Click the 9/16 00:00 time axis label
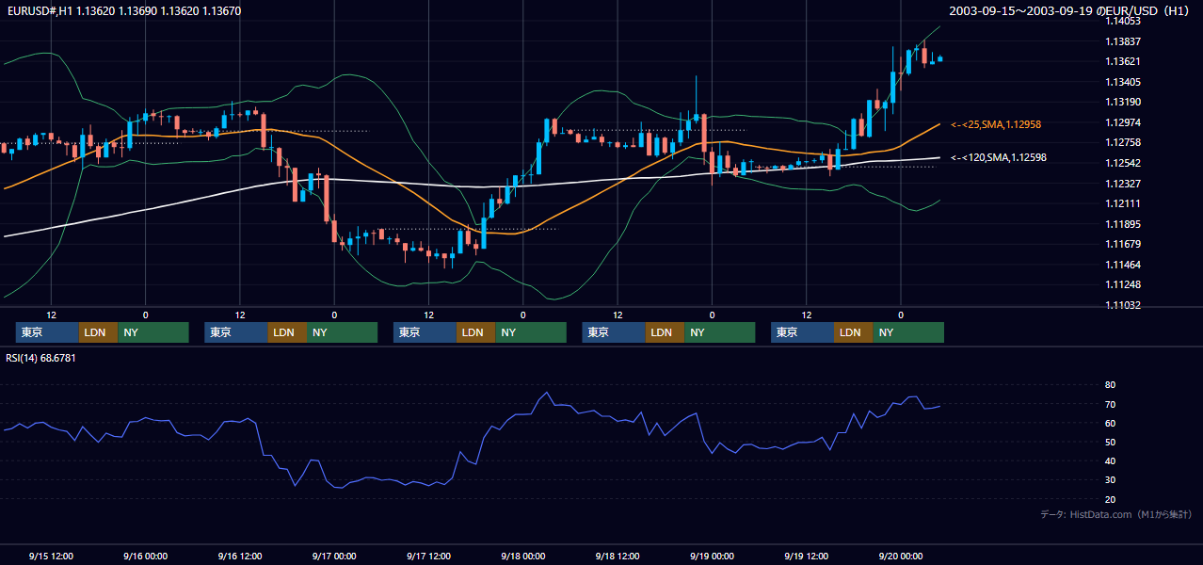The height and width of the screenshot is (565, 1203). coord(146,556)
